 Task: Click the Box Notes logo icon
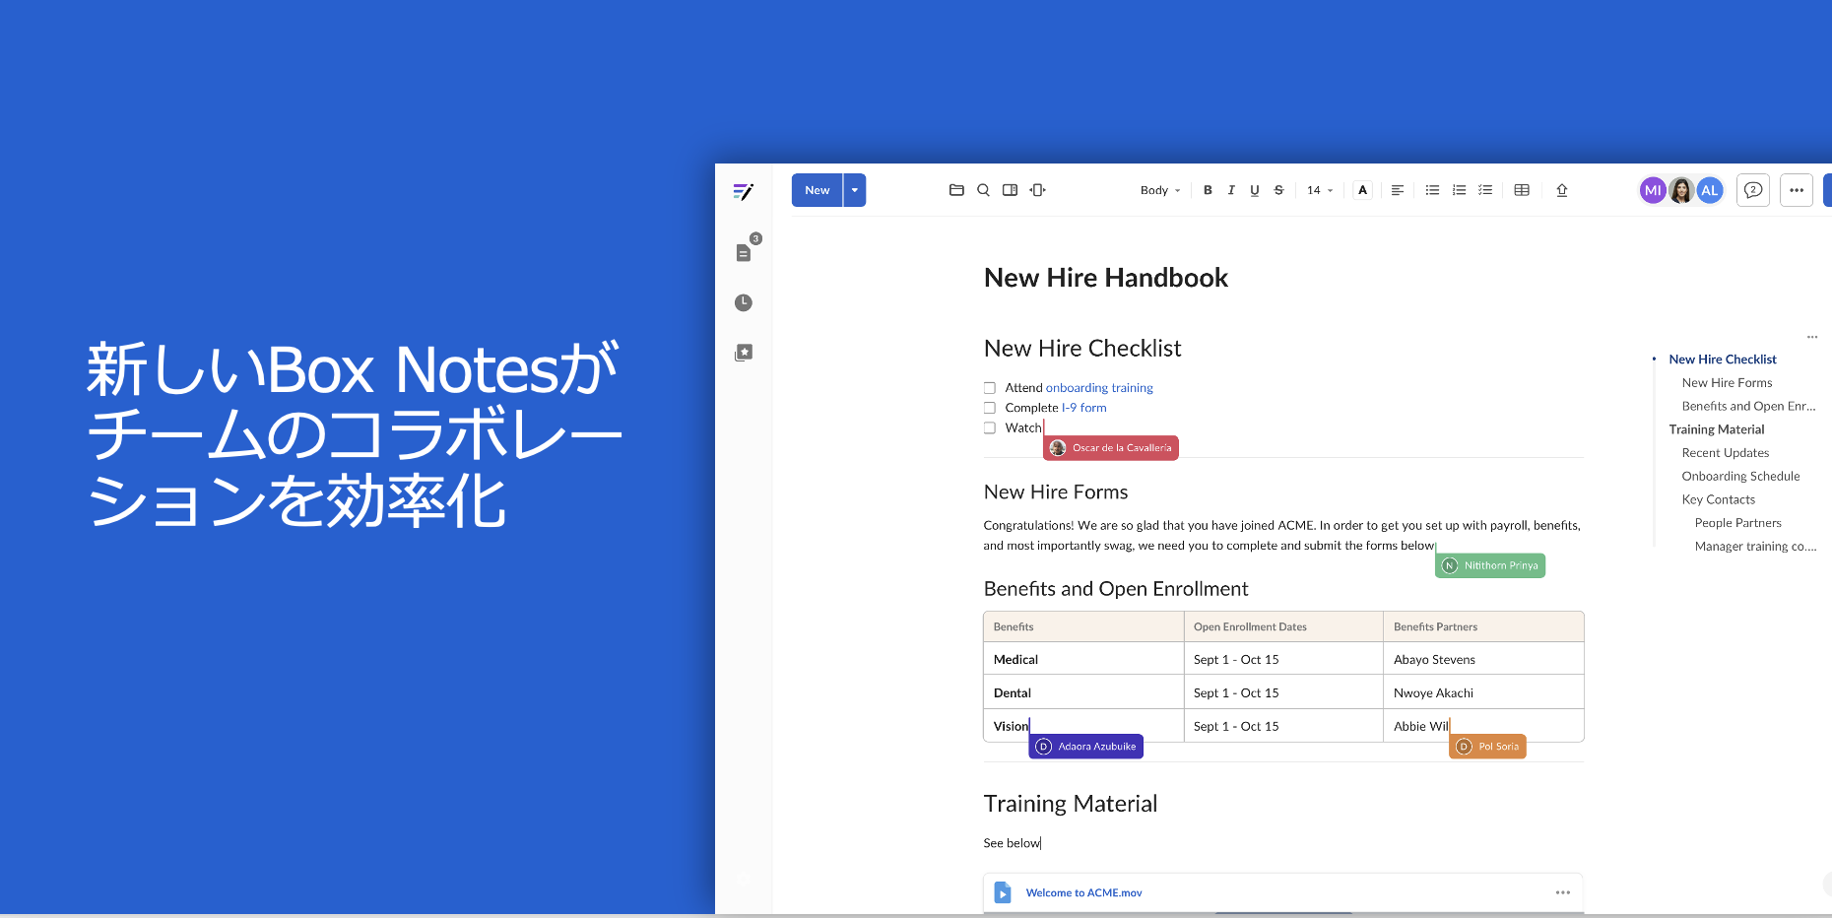[743, 191]
